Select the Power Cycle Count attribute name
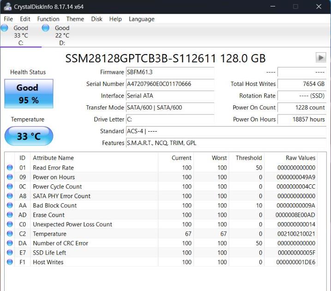 pyautogui.click(x=57, y=187)
